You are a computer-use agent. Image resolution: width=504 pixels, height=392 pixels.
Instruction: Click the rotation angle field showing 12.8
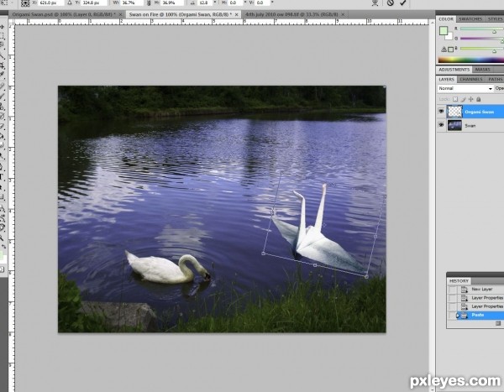click(x=205, y=3)
